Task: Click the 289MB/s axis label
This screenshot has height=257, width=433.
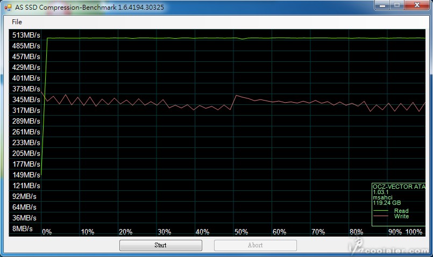Action: [26, 121]
